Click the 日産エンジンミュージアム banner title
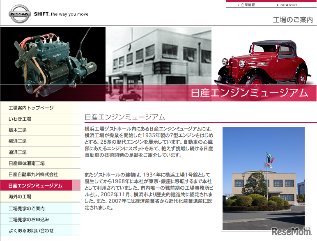Image resolution: width=317 pixels, height=241 pixels. click(249, 93)
